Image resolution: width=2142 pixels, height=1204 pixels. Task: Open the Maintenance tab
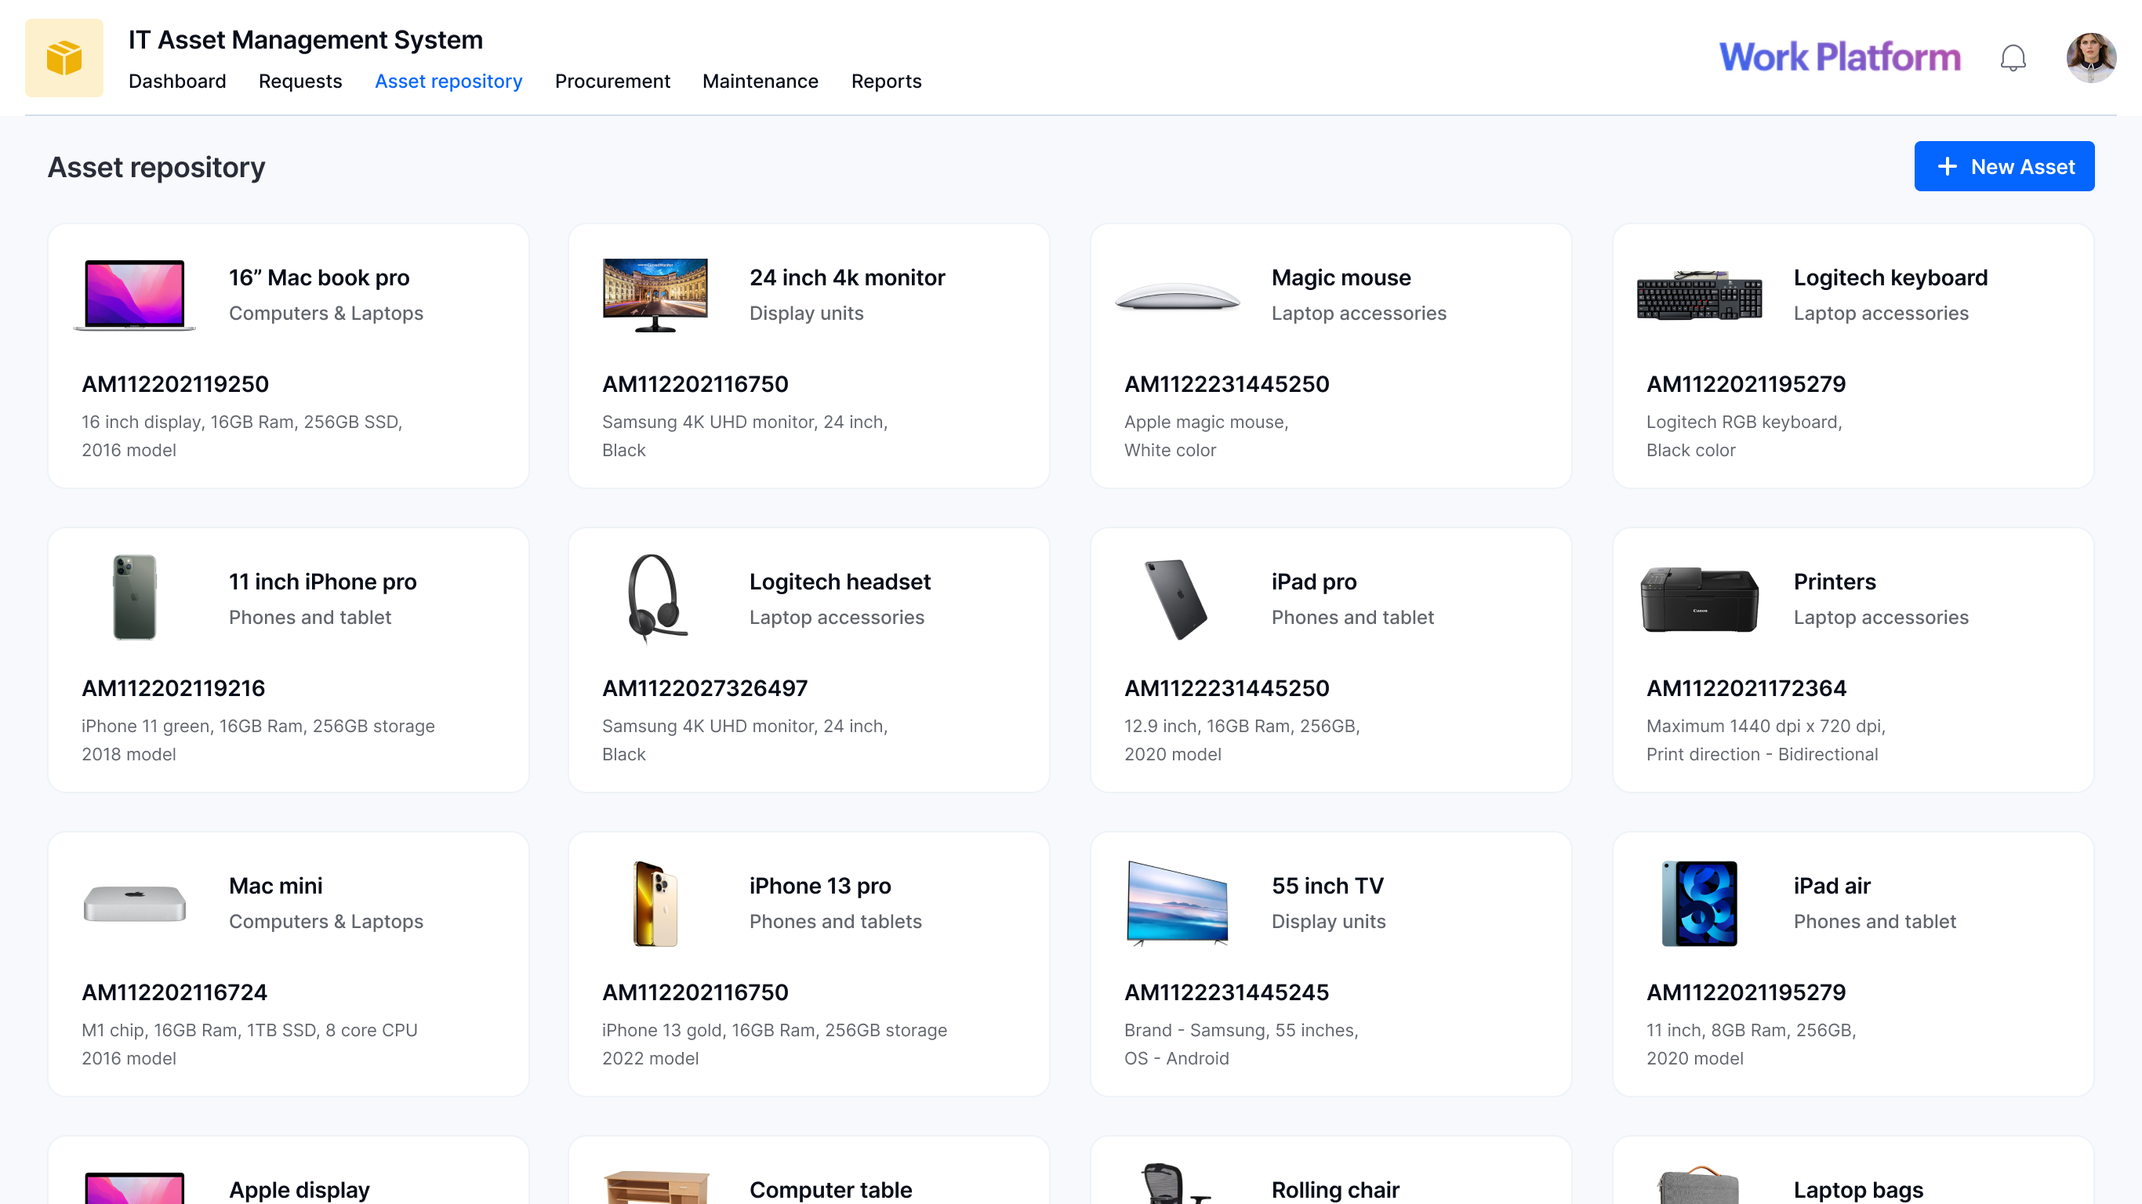(x=760, y=82)
